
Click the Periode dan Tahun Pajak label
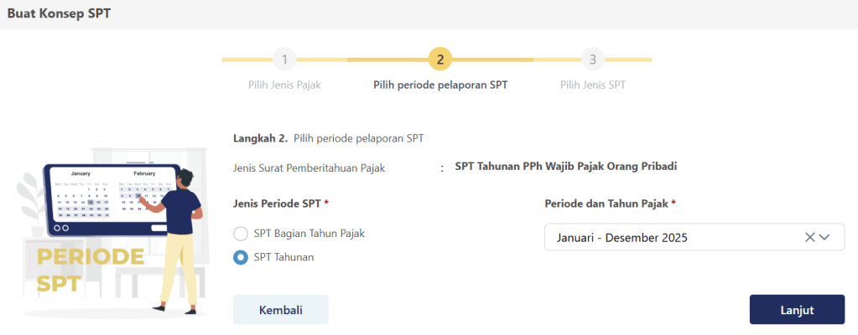610,204
